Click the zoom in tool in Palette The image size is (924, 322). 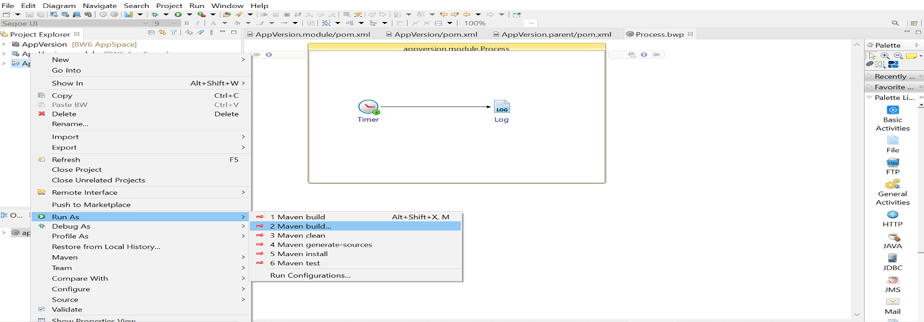coord(885,56)
